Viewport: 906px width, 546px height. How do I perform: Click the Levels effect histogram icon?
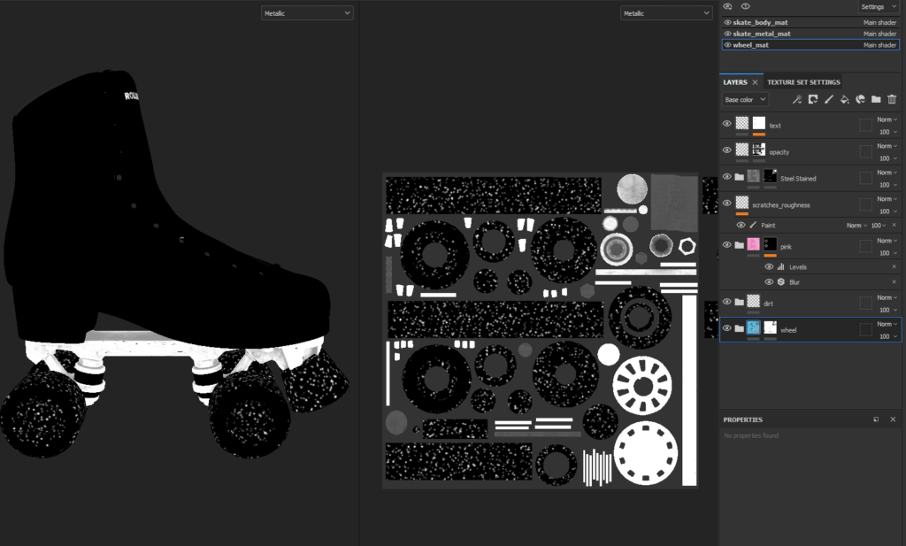click(x=780, y=267)
